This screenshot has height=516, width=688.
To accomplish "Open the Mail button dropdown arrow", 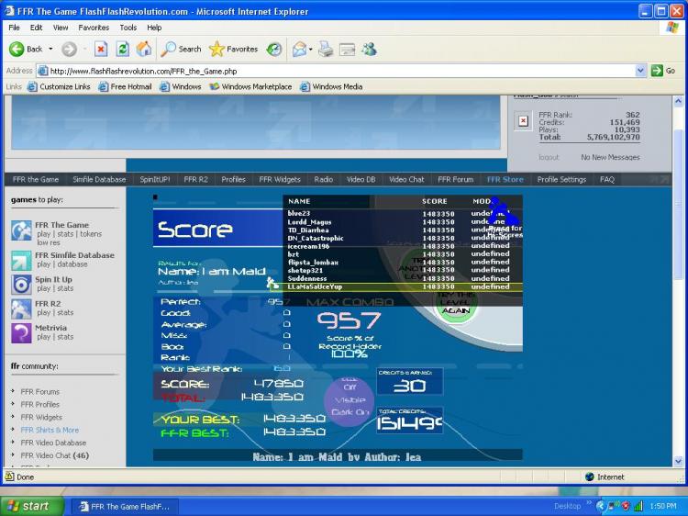I will coord(312,49).
